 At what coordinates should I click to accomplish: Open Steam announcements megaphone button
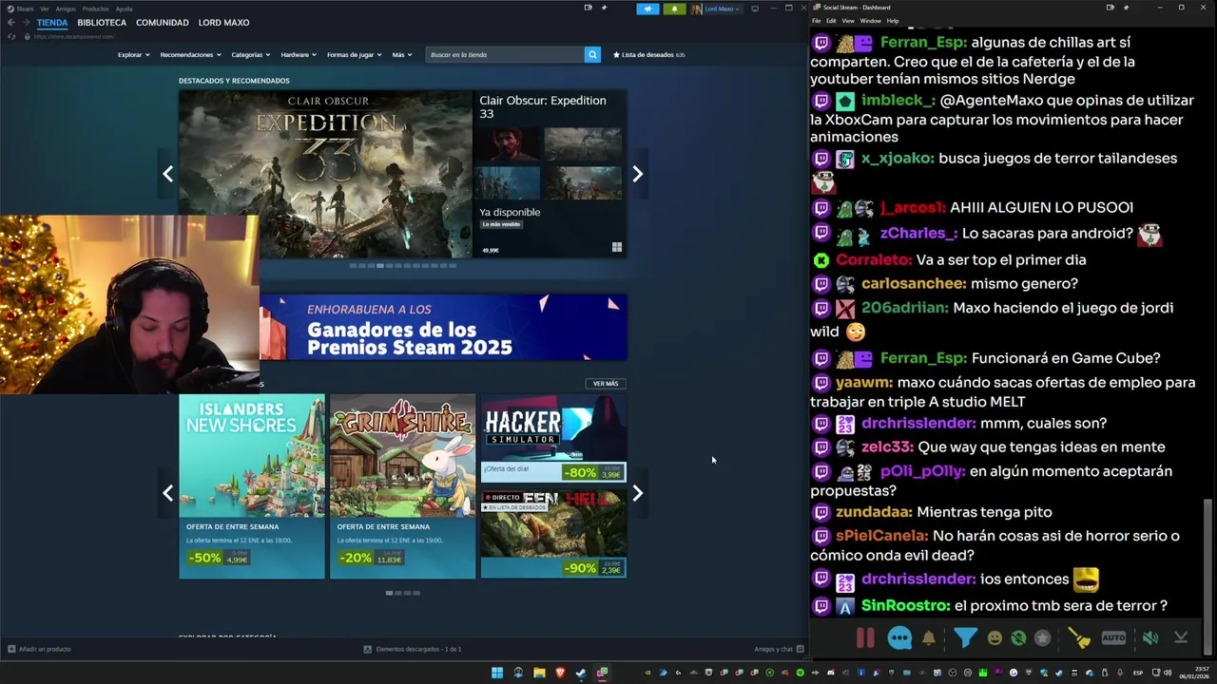tap(647, 9)
